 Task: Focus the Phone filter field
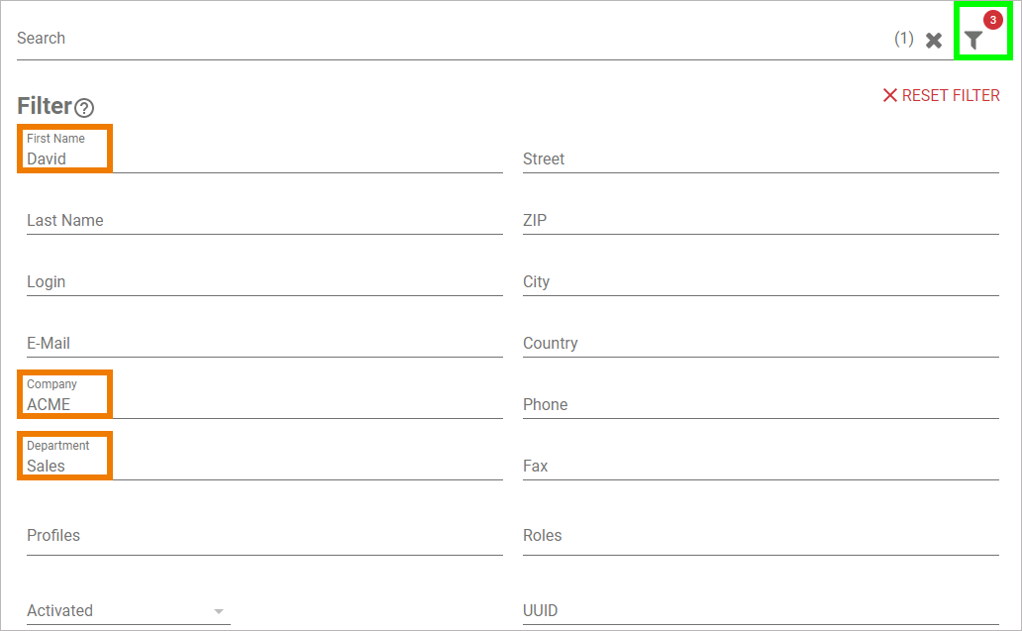(760, 405)
